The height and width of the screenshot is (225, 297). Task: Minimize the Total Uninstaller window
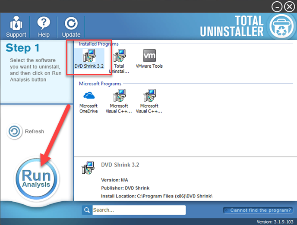point(277,7)
